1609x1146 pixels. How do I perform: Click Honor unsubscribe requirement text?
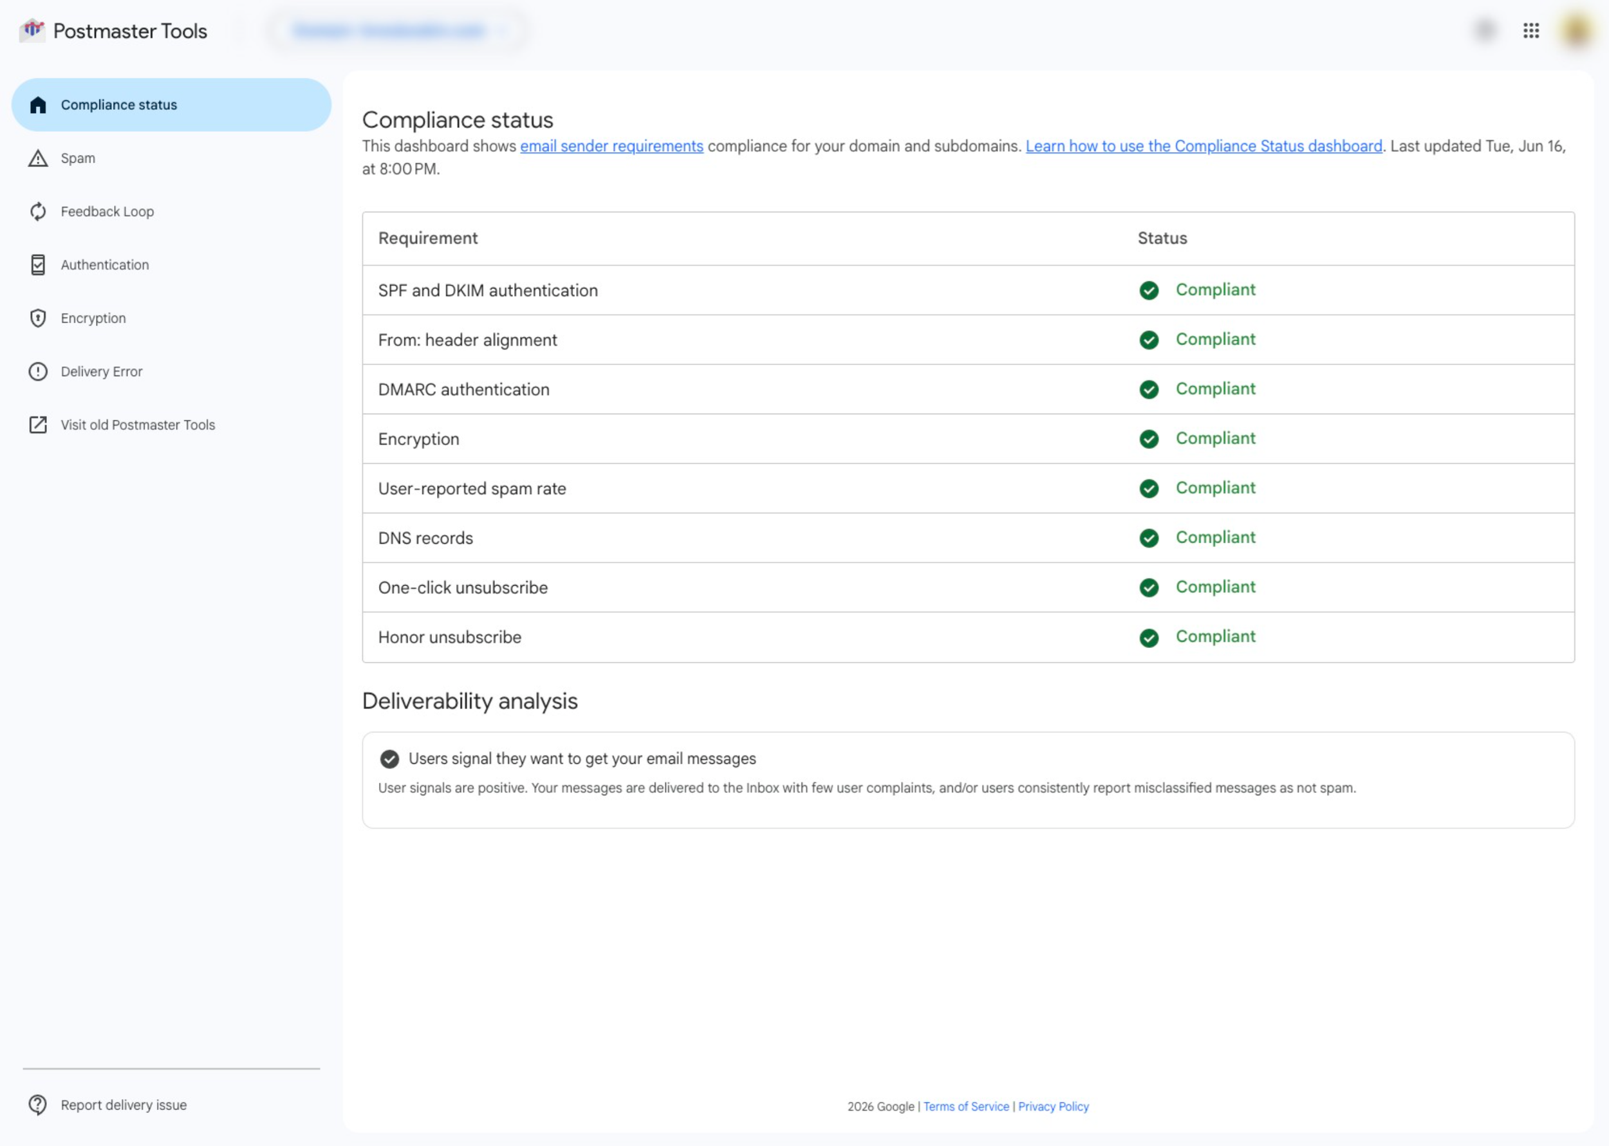pos(449,637)
